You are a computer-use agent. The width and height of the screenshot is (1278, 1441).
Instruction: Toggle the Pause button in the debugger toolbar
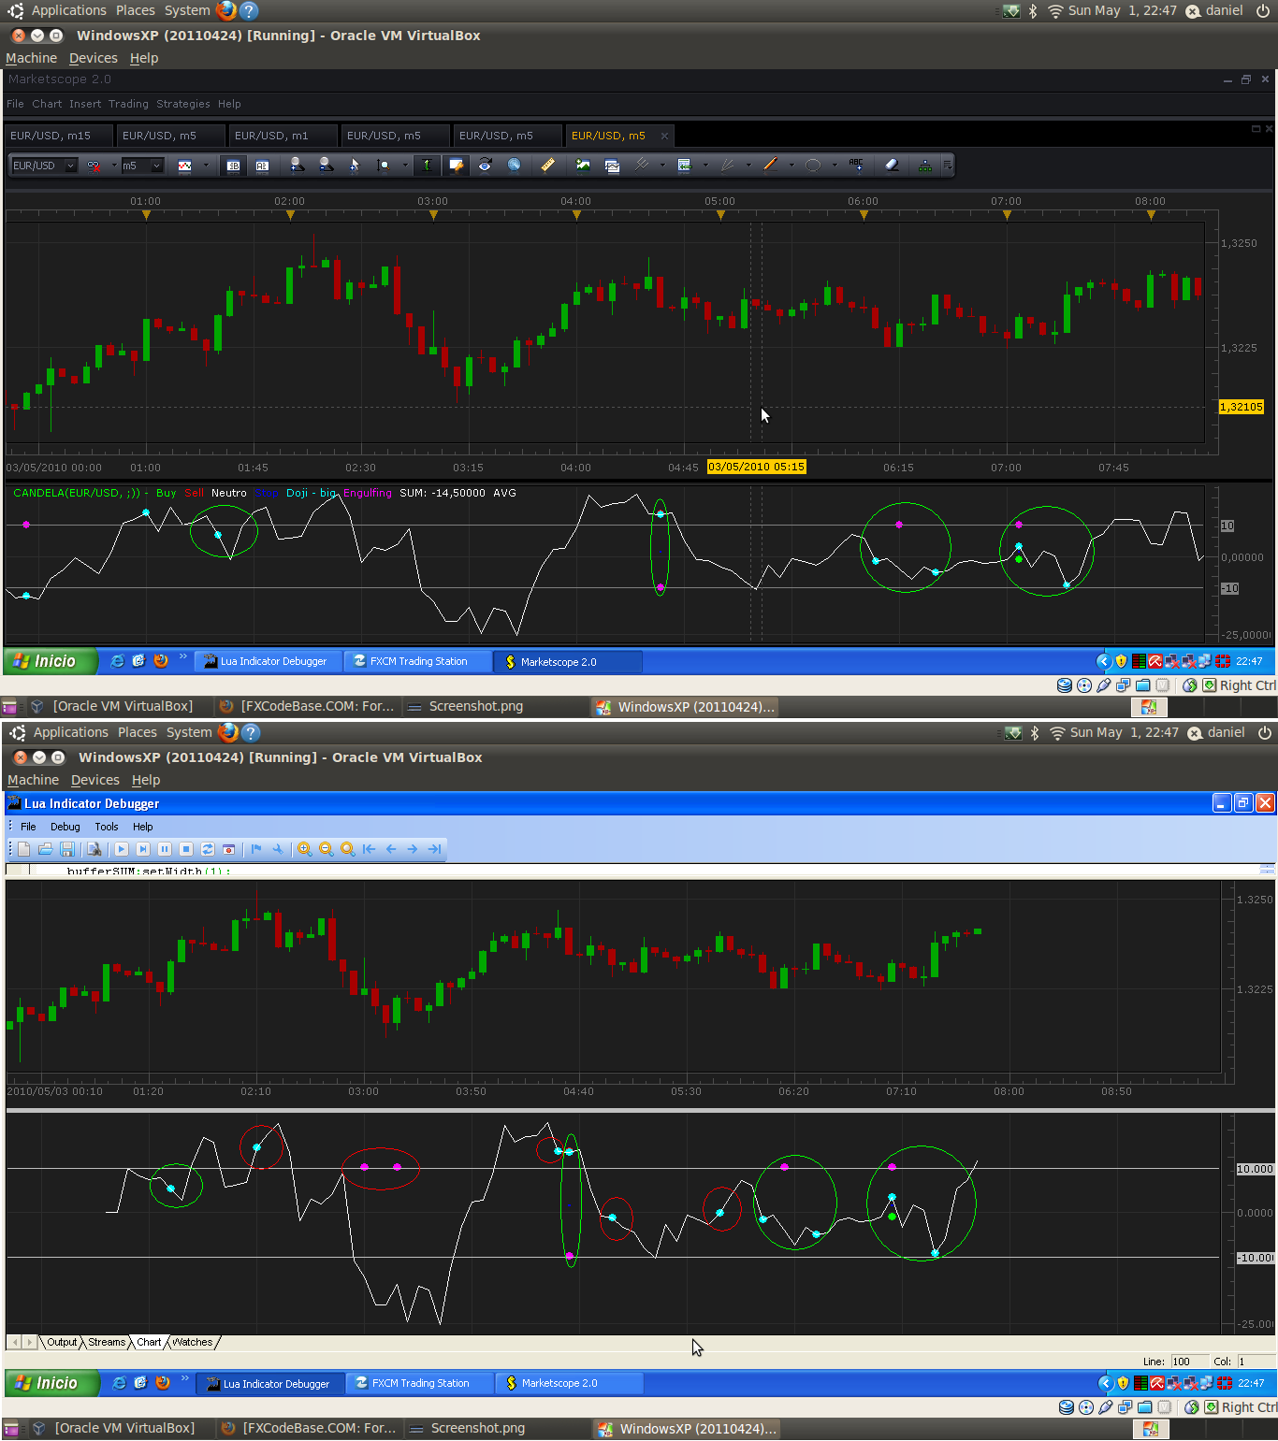(165, 849)
